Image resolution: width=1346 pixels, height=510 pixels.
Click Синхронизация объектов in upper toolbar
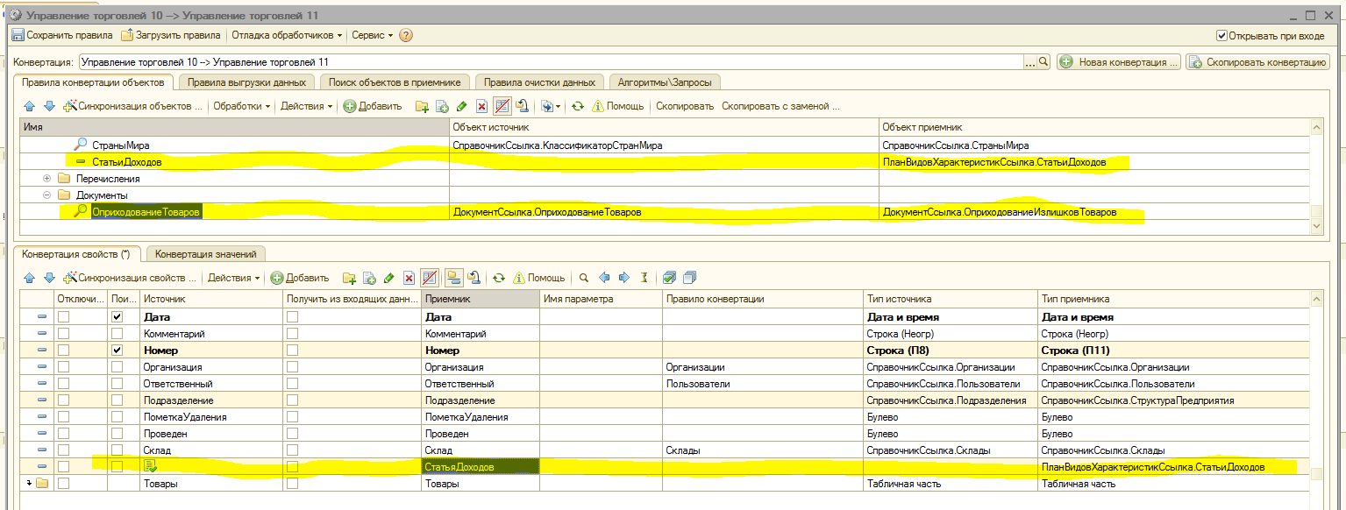click(132, 106)
